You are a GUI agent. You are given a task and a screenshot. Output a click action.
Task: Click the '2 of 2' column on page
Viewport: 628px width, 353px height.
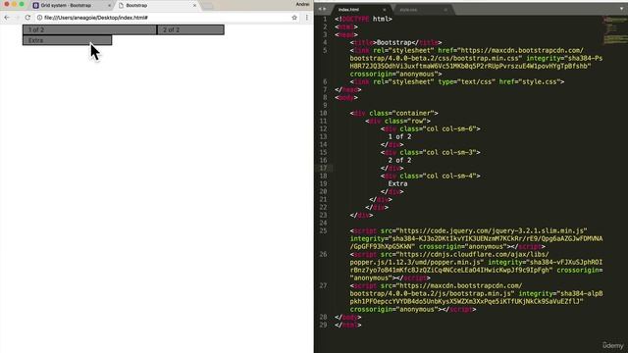tap(190, 29)
